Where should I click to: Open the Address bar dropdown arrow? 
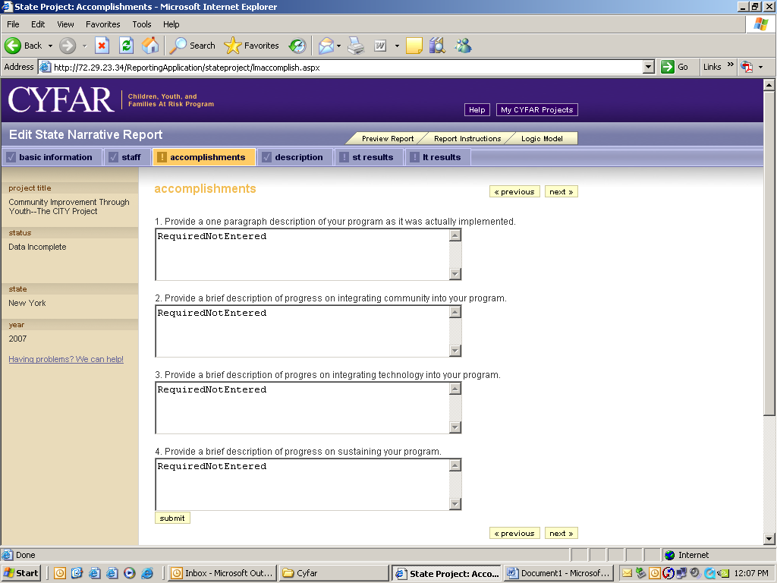click(648, 67)
